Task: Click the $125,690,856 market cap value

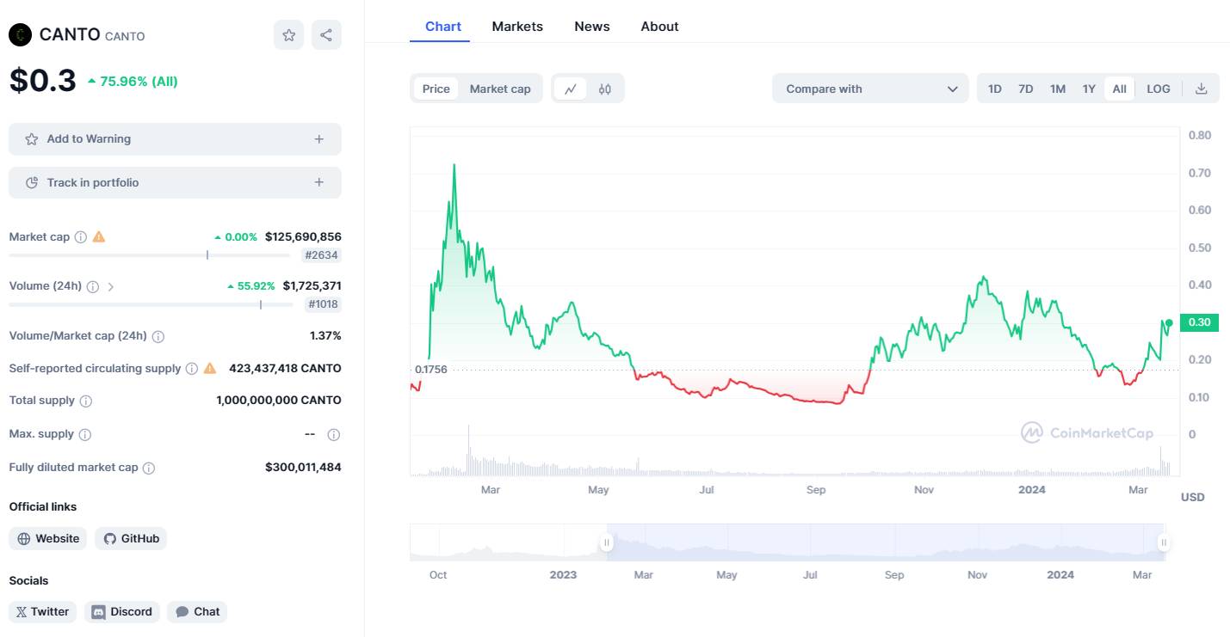Action: (x=303, y=236)
